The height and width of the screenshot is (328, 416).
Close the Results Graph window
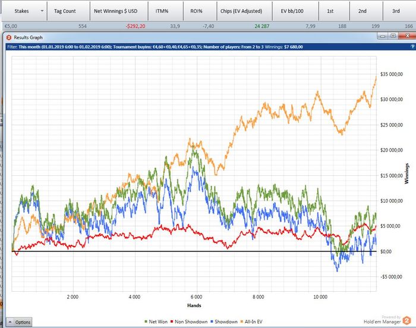coord(407,36)
